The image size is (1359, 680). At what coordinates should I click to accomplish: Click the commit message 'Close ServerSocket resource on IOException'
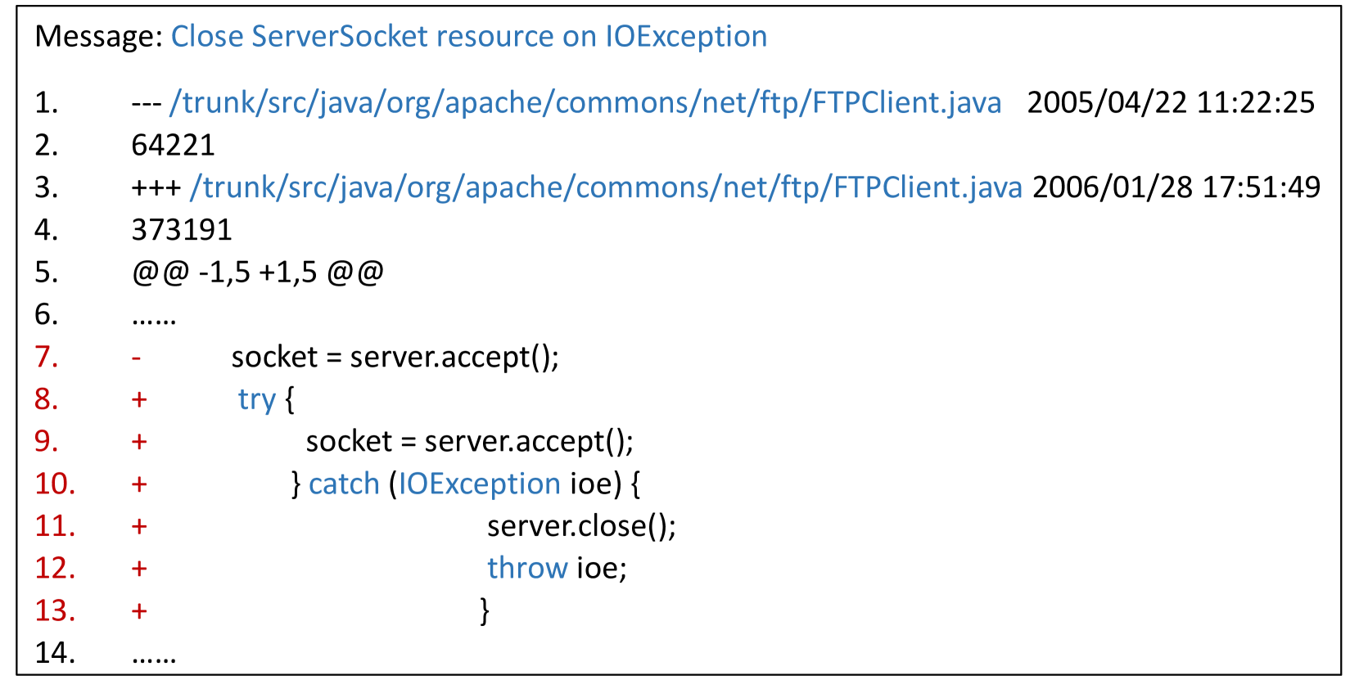tap(468, 37)
